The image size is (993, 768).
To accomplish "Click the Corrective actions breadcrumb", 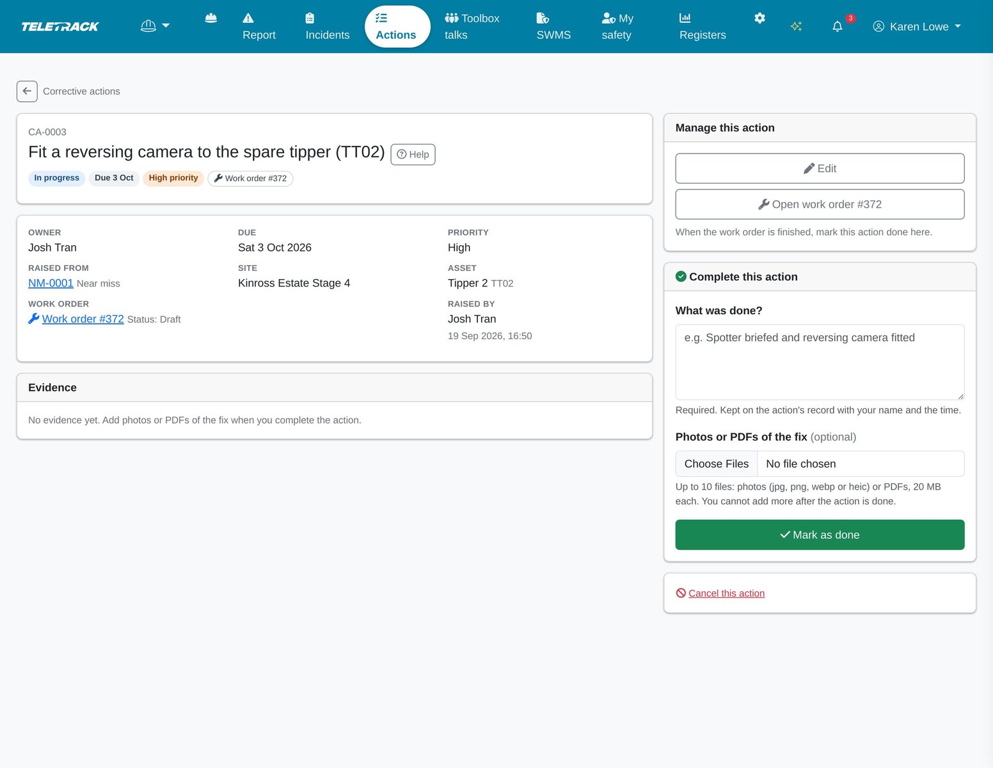I will tap(81, 92).
